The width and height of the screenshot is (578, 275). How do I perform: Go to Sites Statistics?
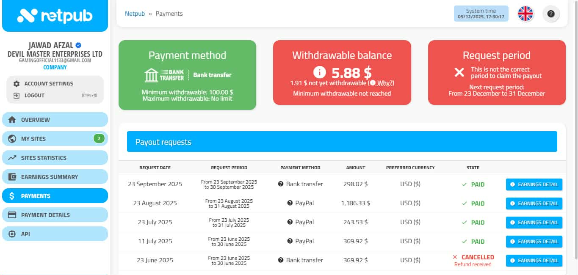pos(55,158)
